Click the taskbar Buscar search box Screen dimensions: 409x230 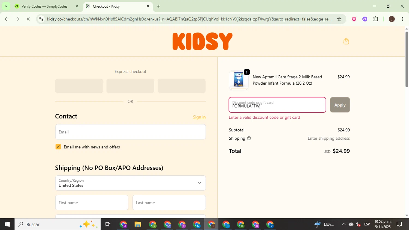[58, 224]
